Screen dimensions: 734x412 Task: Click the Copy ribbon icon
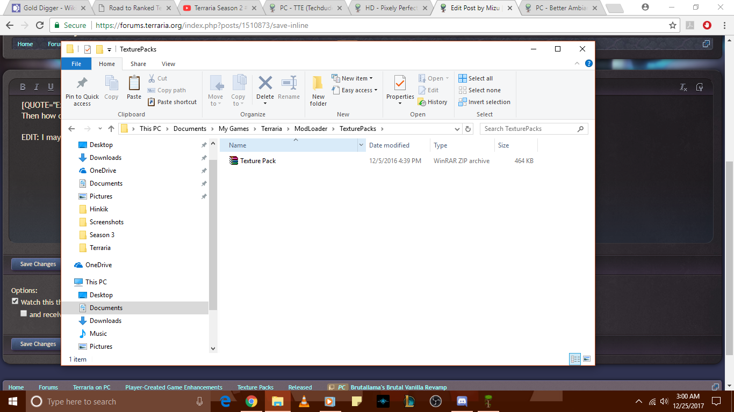click(111, 87)
